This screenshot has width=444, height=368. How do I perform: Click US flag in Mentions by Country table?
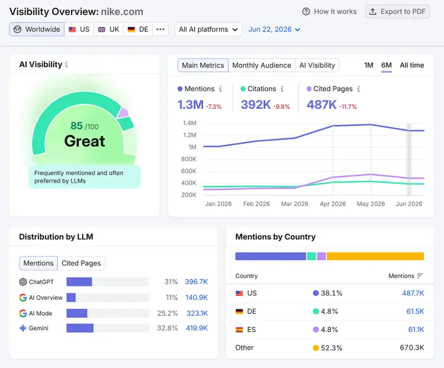239,293
